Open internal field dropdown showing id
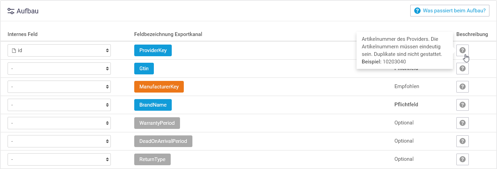497x169 pixels. point(59,50)
